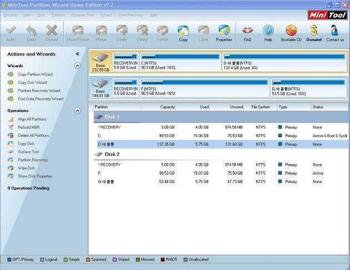Screen dimensions: 350x270
Task: Sort by Used column header
Action: (193, 107)
